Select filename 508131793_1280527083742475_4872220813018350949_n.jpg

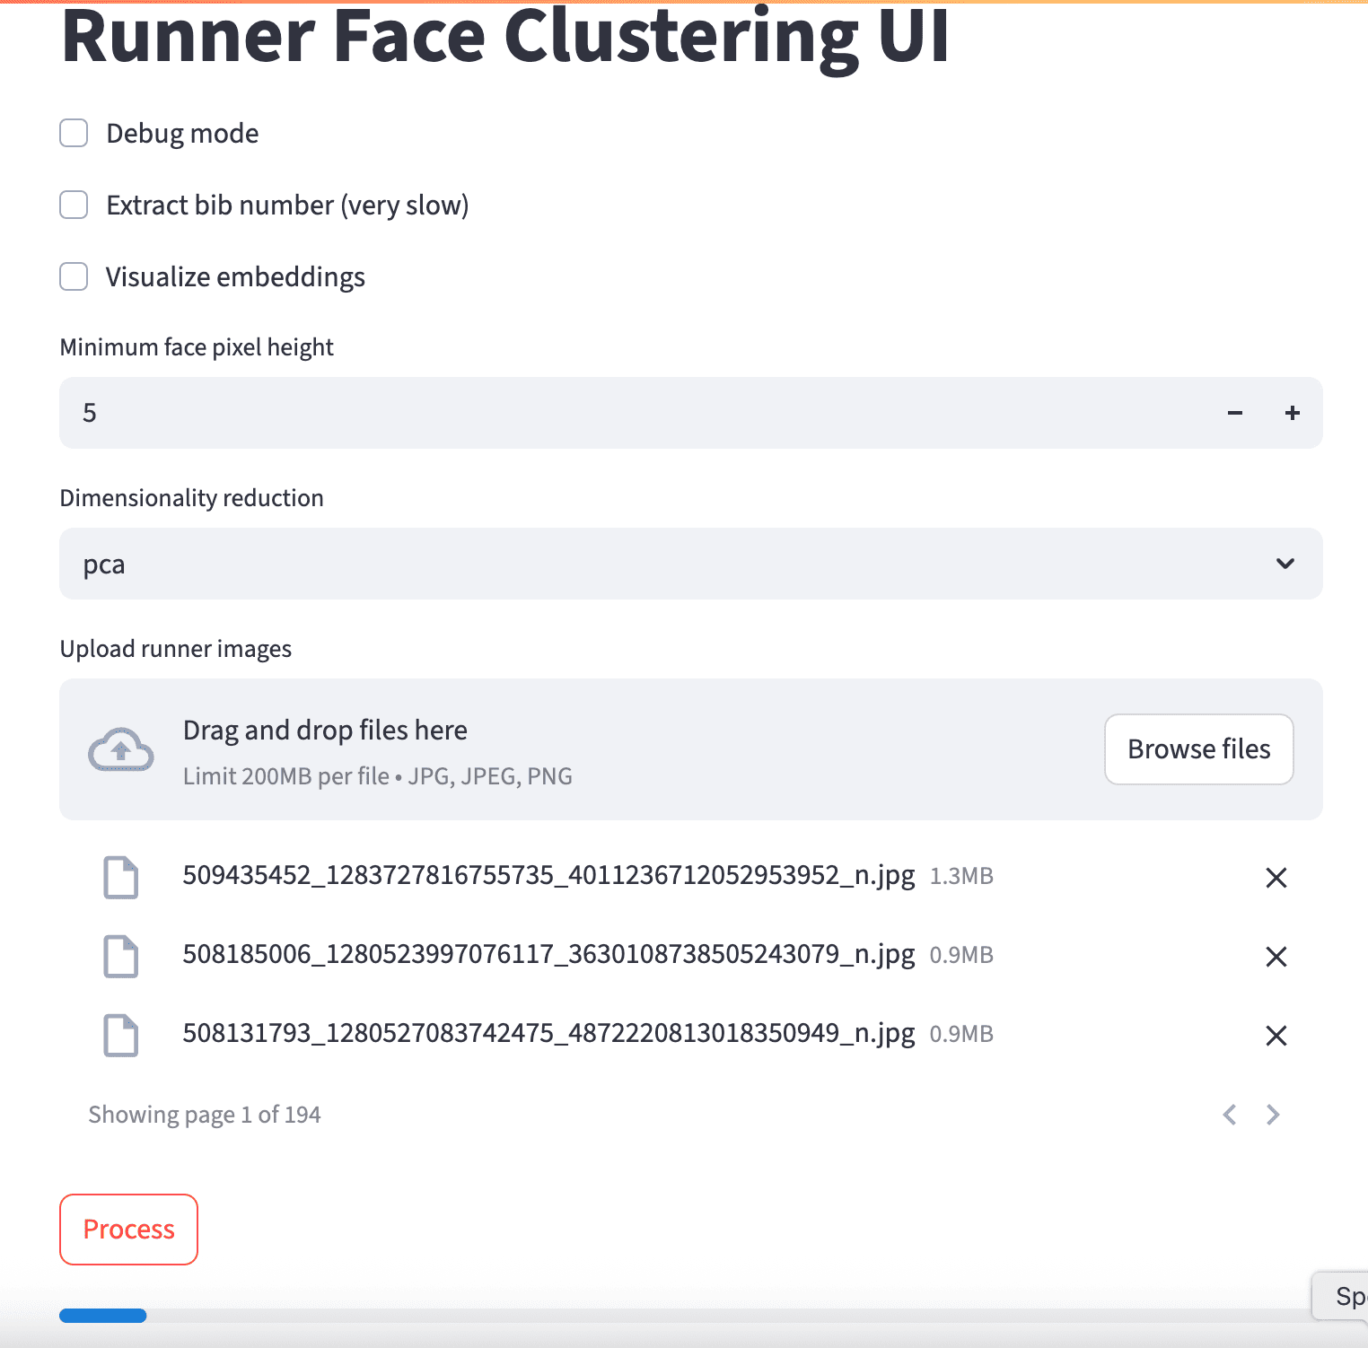[549, 1033]
